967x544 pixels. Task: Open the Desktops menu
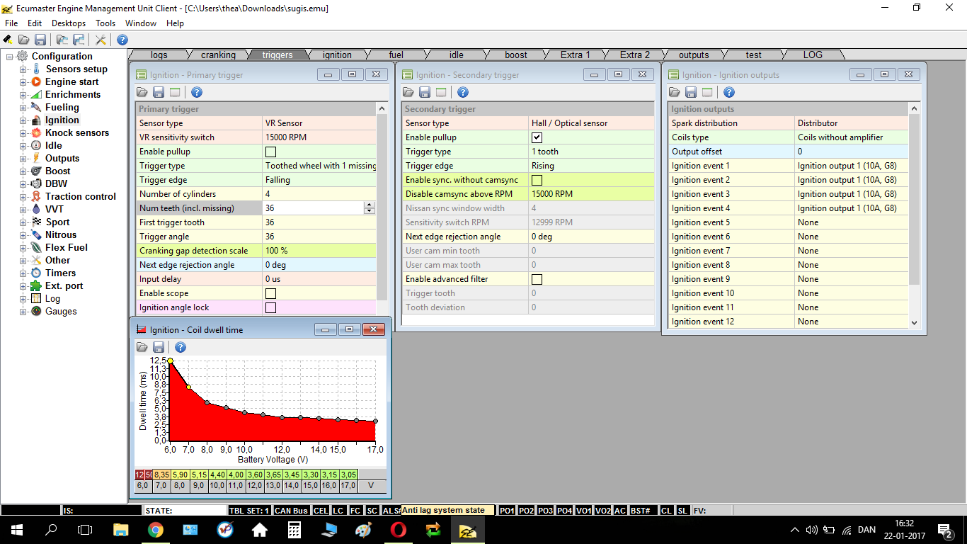[69, 23]
